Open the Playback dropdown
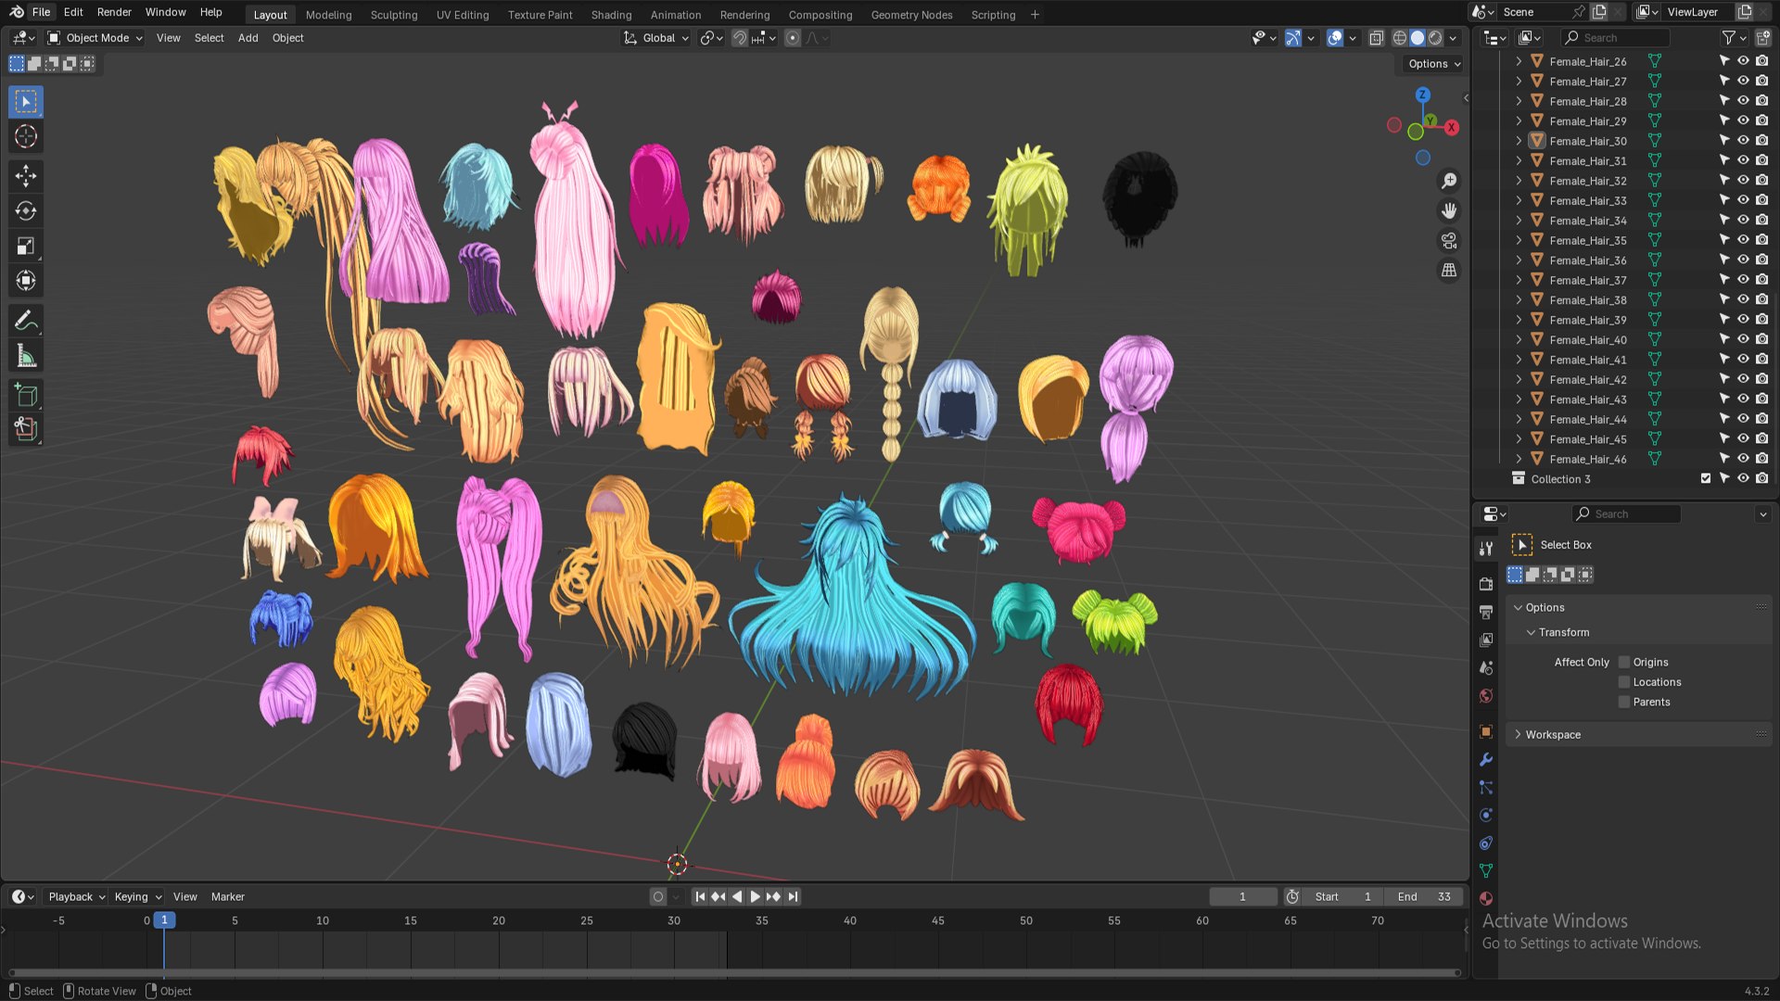 point(76,896)
